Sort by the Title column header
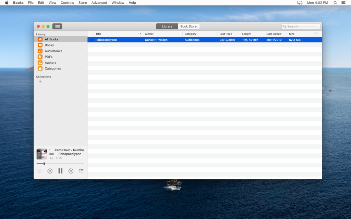Screen dimensions: 351x219 tap(118, 34)
